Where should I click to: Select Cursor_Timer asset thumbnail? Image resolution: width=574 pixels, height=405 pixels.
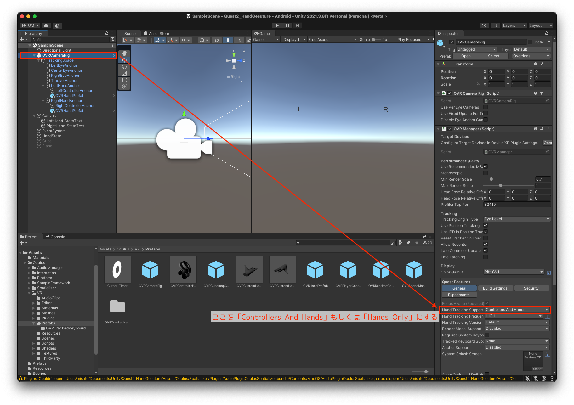[117, 269]
